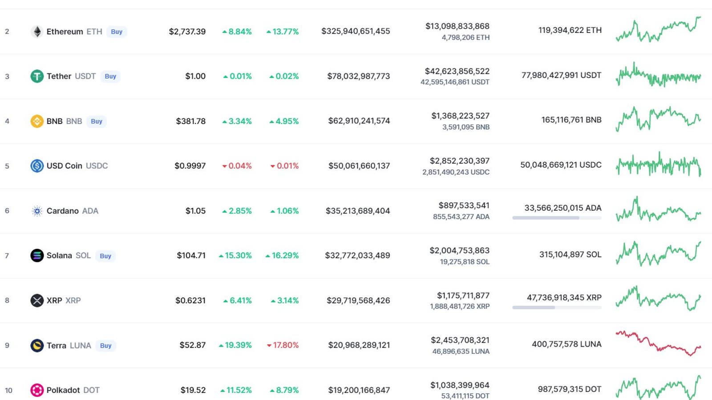
Task: Click the XRP black logo icon
Action: (37, 300)
